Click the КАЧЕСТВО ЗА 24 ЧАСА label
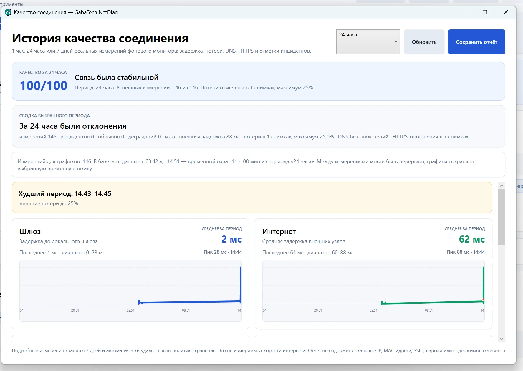The image size is (523, 371). [x=43, y=73]
